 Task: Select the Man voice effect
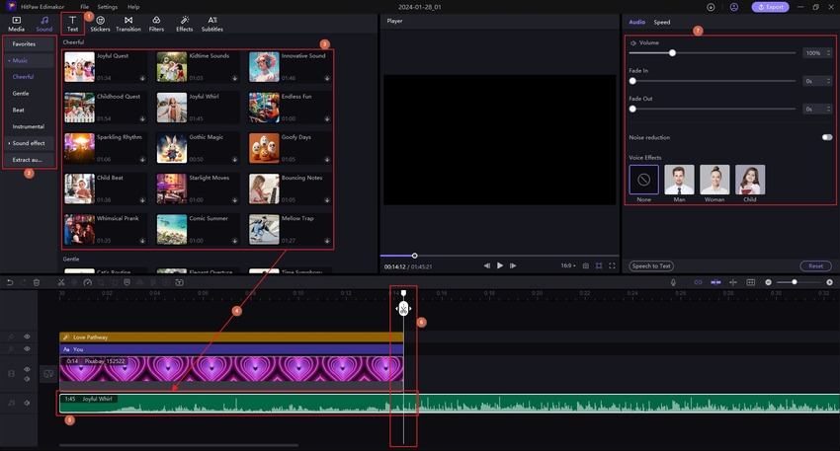679,180
